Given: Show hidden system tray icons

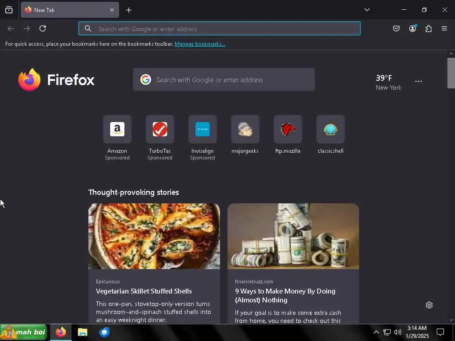Looking at the screenshot, I should point(376,332).
